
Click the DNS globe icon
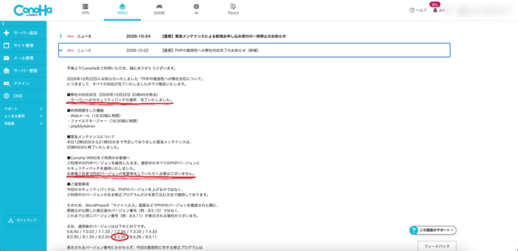click(6, 96)
